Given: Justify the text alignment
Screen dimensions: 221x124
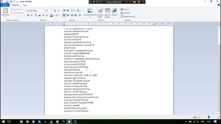Looking at the screenshot, I should point(76,15).
